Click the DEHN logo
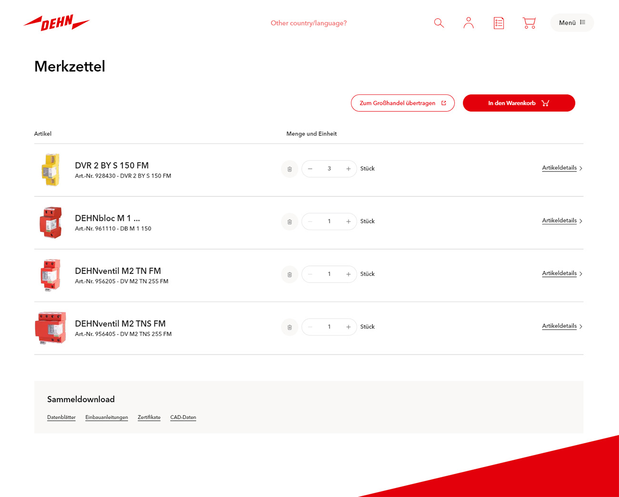The width and height of the screenshot is (619, 497). pyautogui.click(x=57, y=22)
